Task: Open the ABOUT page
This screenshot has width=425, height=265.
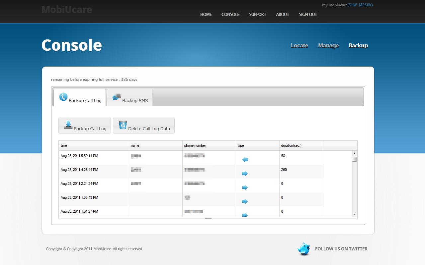Action: click(x=283, y=14)
